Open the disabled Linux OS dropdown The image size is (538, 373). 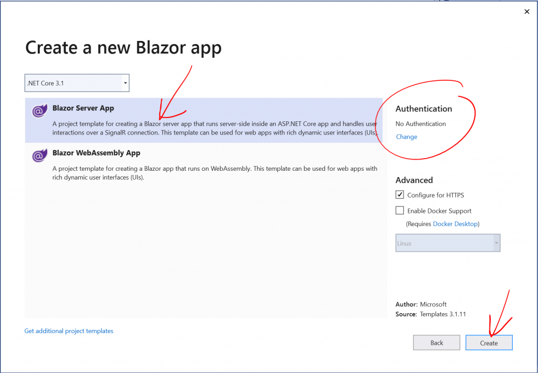coord(448,243)
